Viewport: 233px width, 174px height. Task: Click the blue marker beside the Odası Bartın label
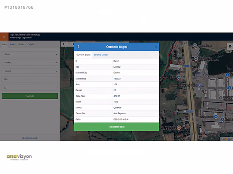[179, 77]
